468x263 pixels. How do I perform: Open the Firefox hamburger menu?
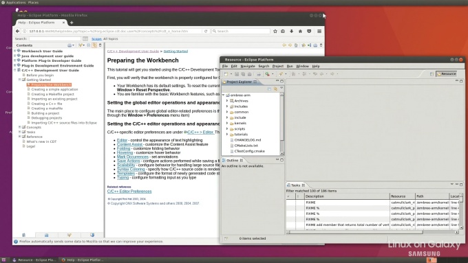coord(319,31)
